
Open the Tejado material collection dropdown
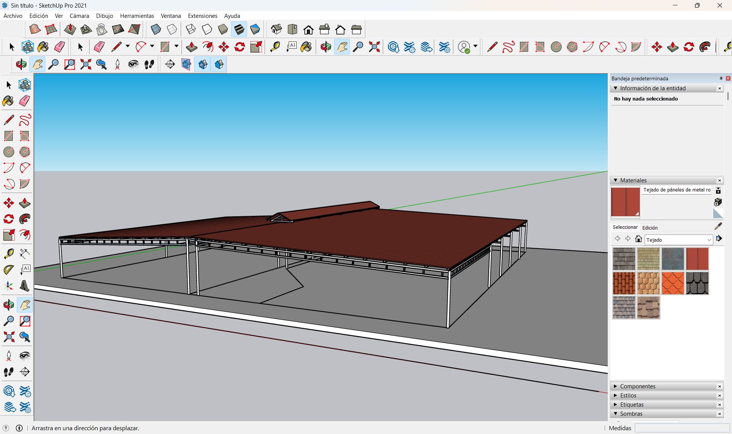pos(679,240)
